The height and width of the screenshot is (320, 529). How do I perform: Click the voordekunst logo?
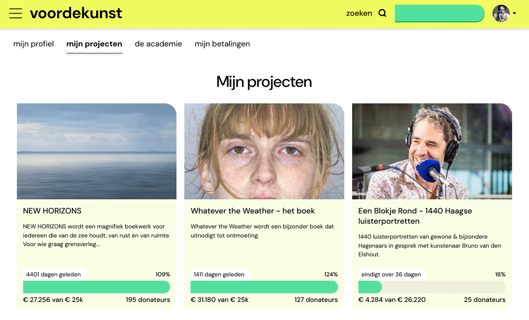point(76,13)
